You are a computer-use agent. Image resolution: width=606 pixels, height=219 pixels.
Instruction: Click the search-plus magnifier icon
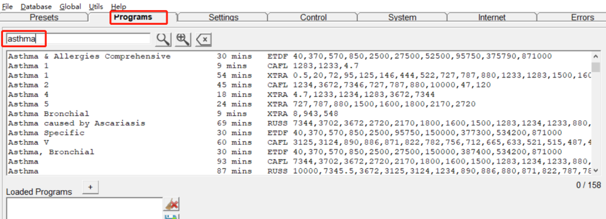coord(183,39)
